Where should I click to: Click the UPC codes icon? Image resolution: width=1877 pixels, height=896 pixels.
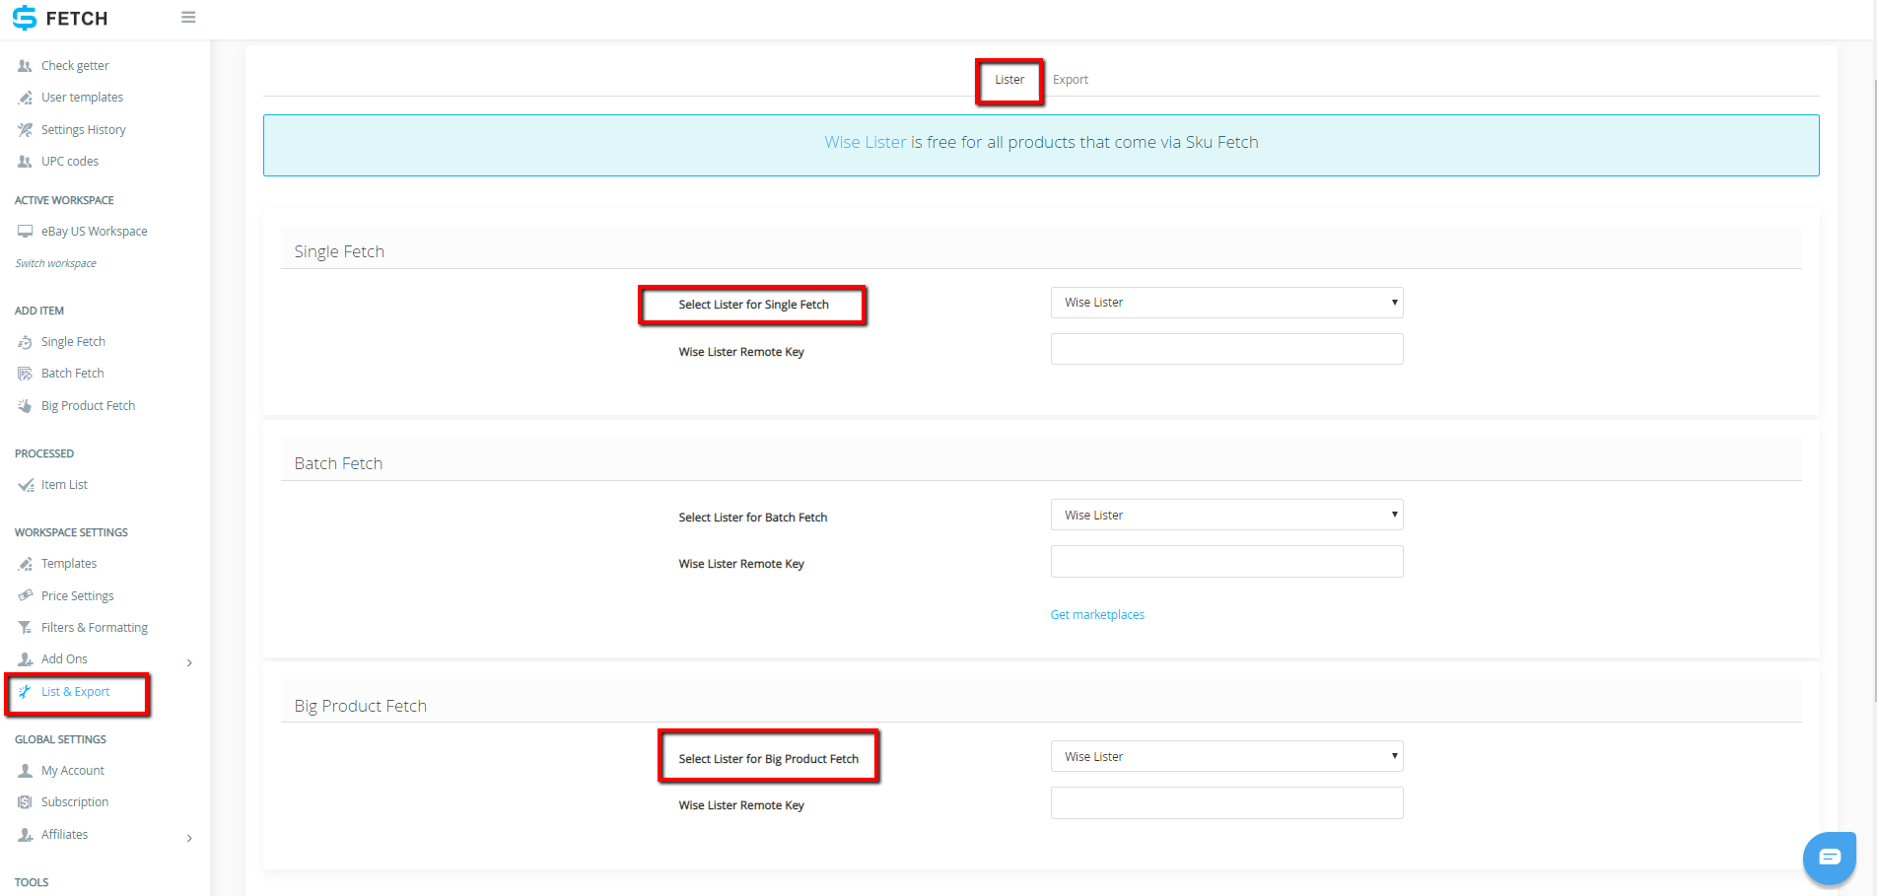tap(25, 162)
